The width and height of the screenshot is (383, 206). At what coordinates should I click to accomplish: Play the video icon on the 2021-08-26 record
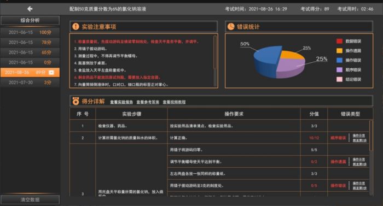51,73
